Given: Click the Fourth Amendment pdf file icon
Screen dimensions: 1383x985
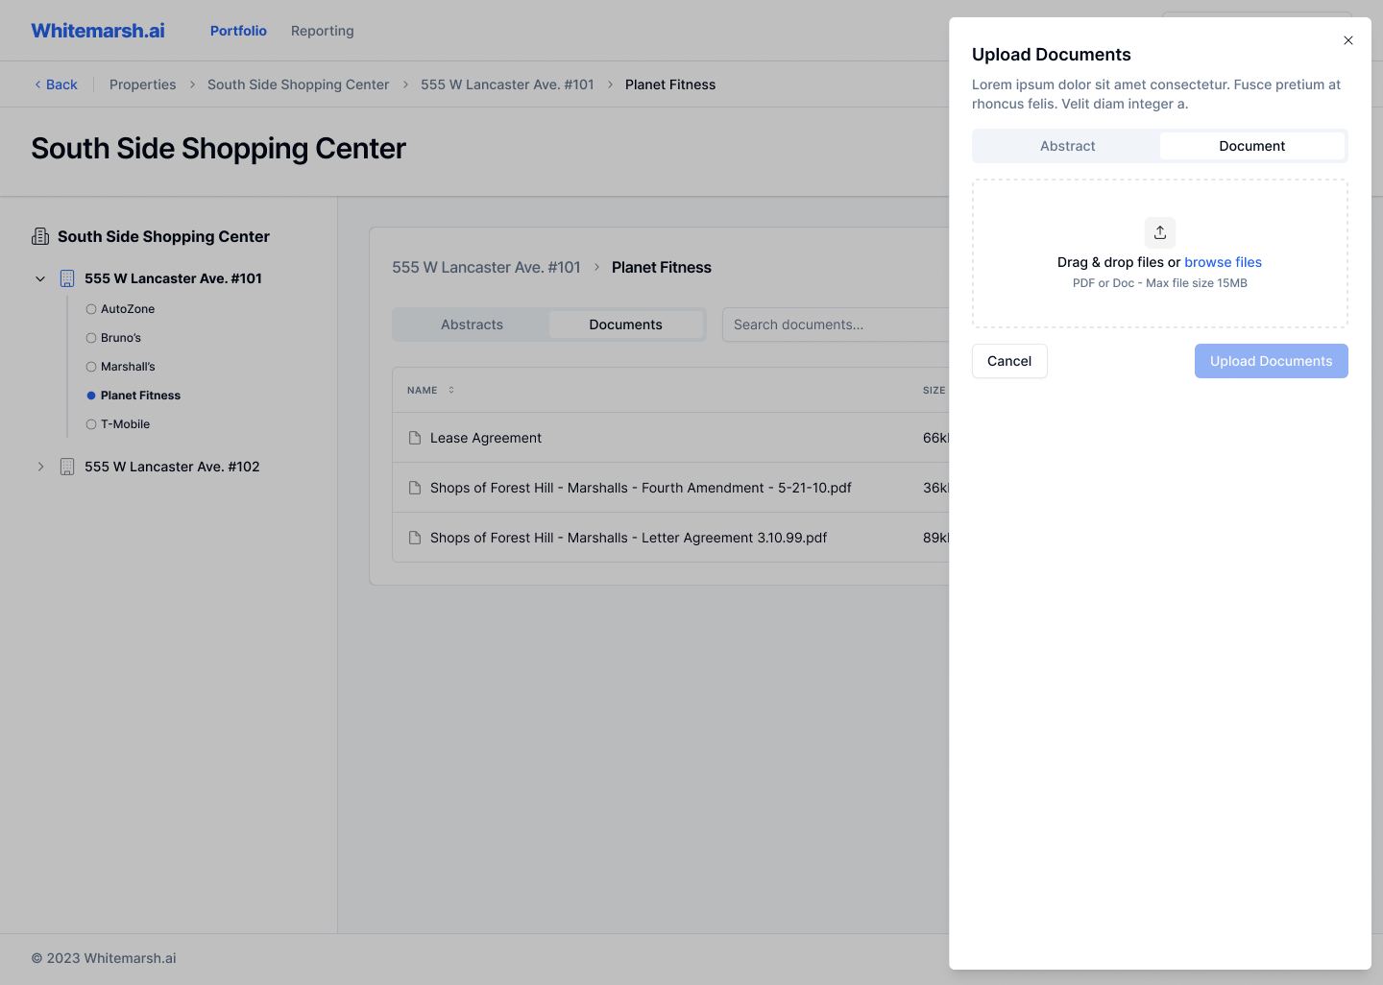Looking at the screenshot, I should (x=415, y=488).
